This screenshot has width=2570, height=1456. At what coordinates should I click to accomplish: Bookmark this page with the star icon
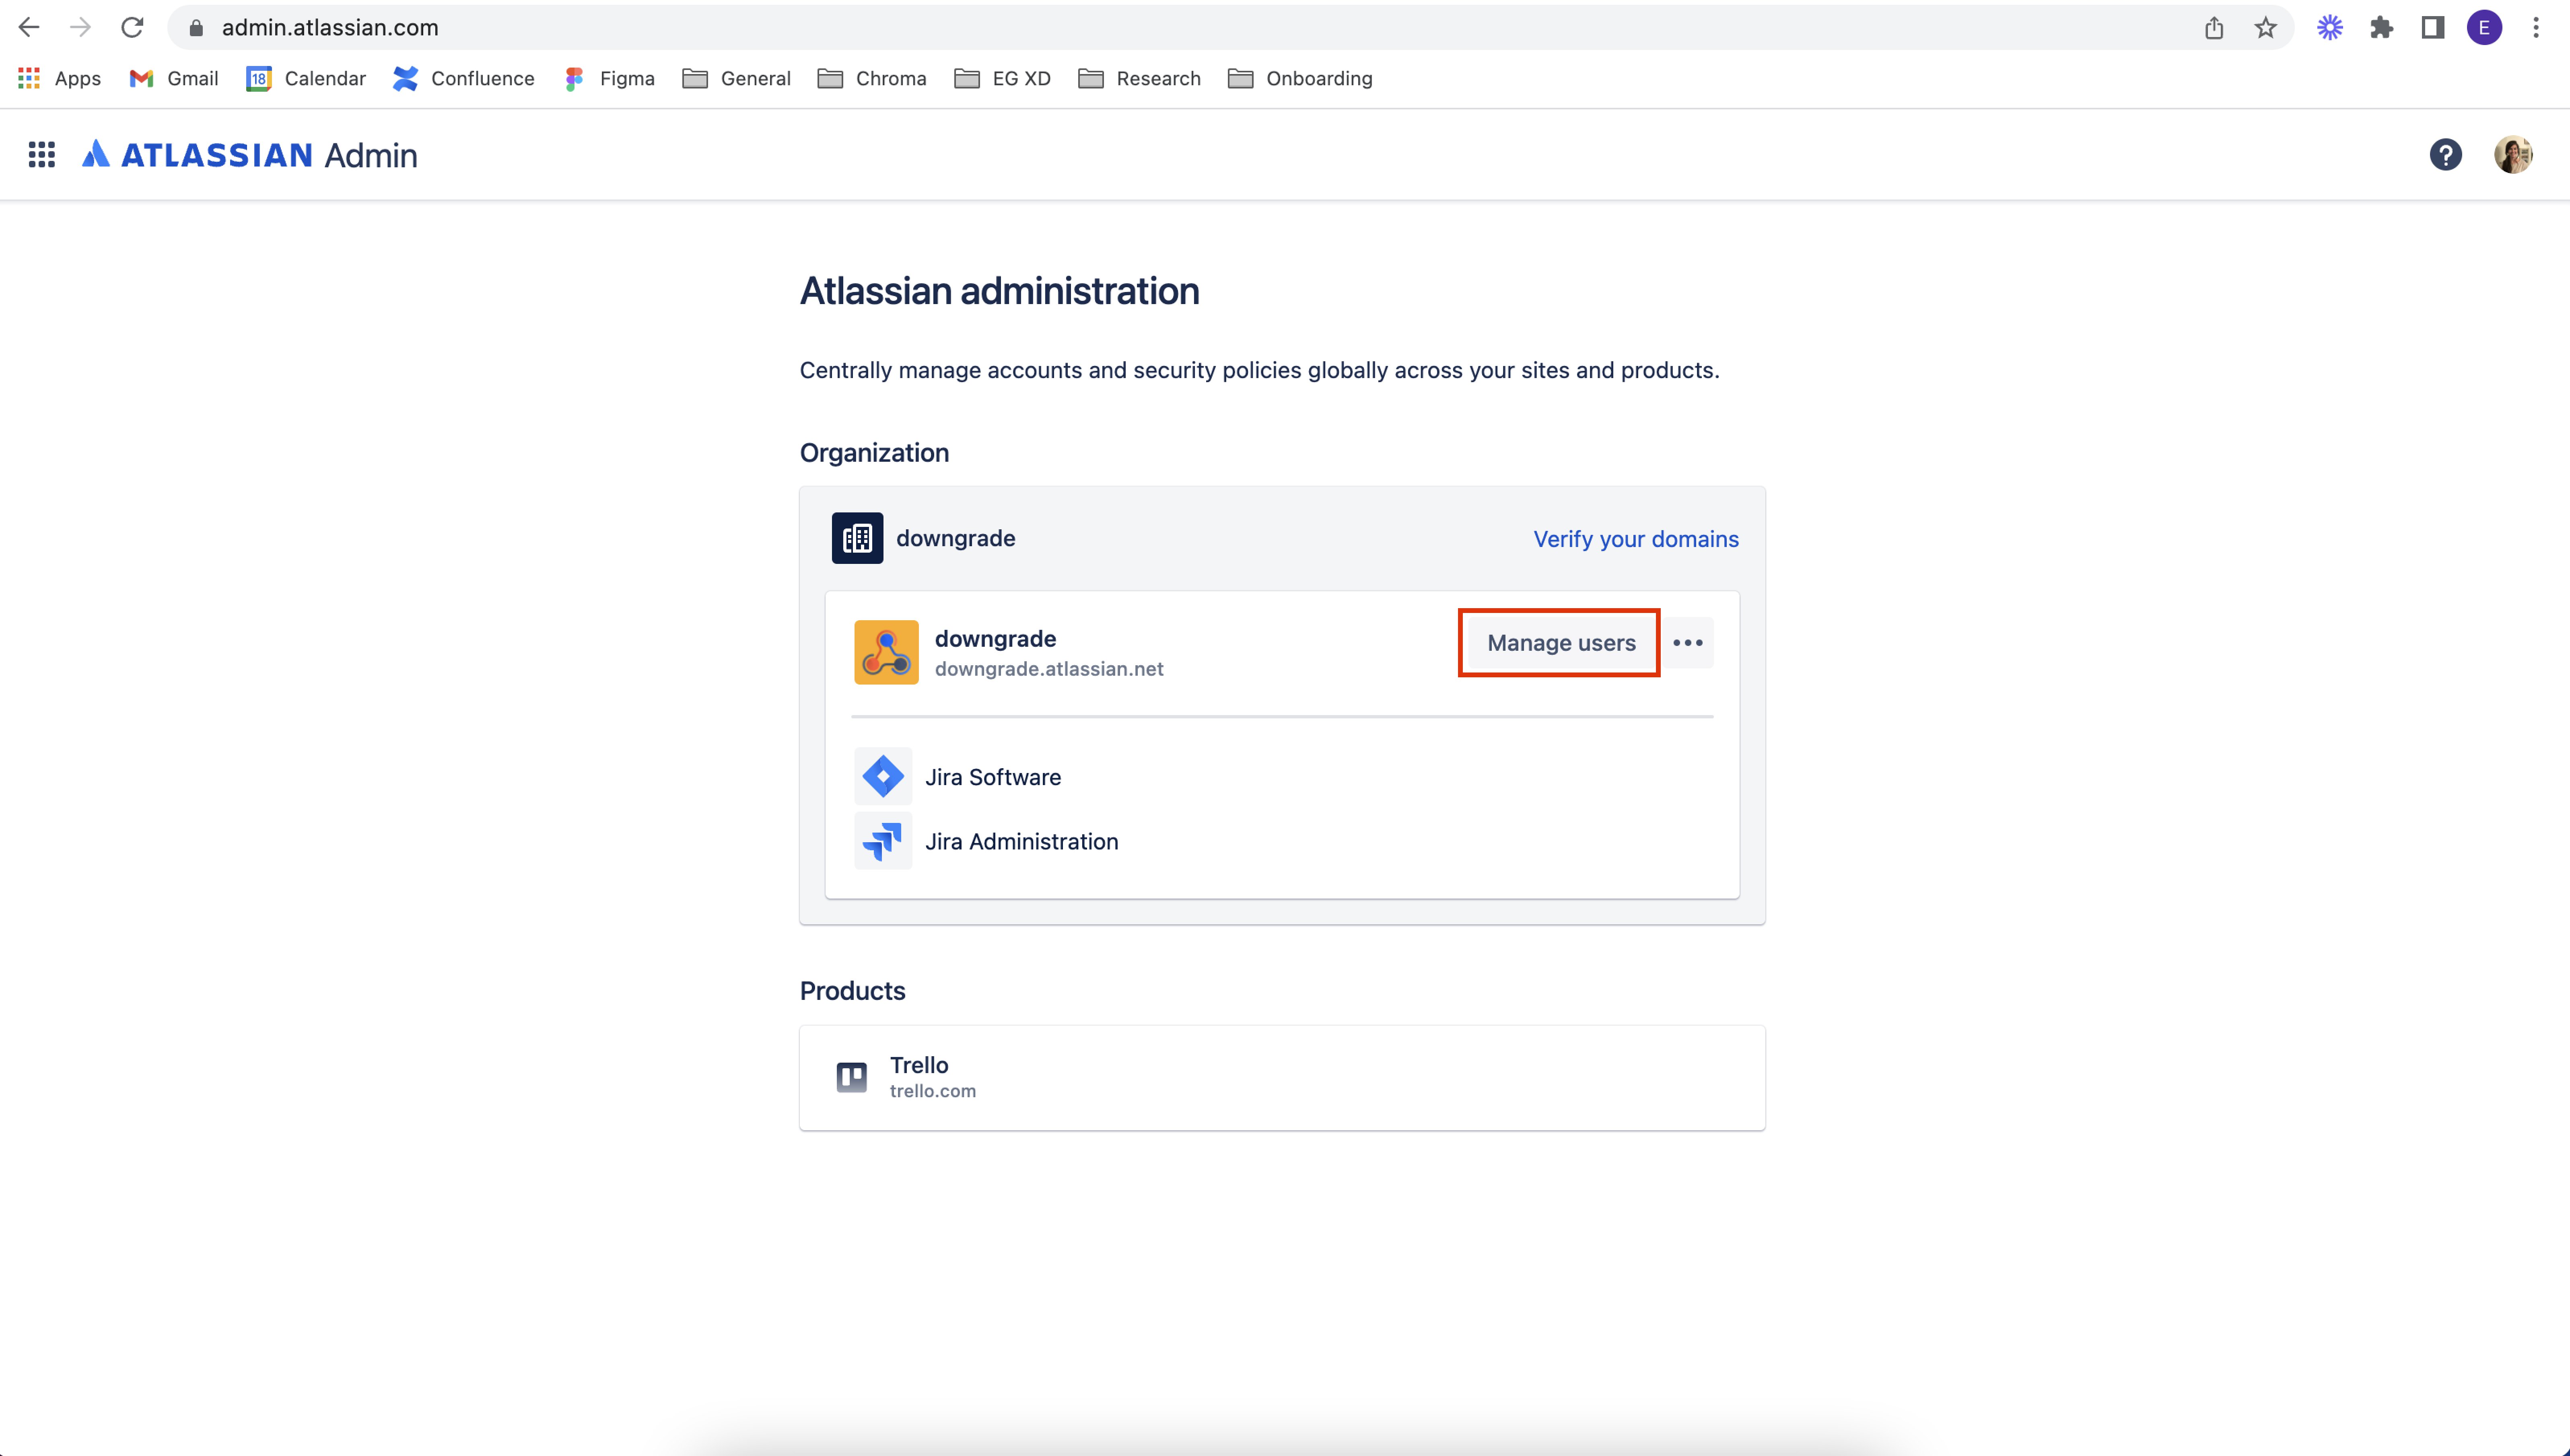(x=2265, y=28)
